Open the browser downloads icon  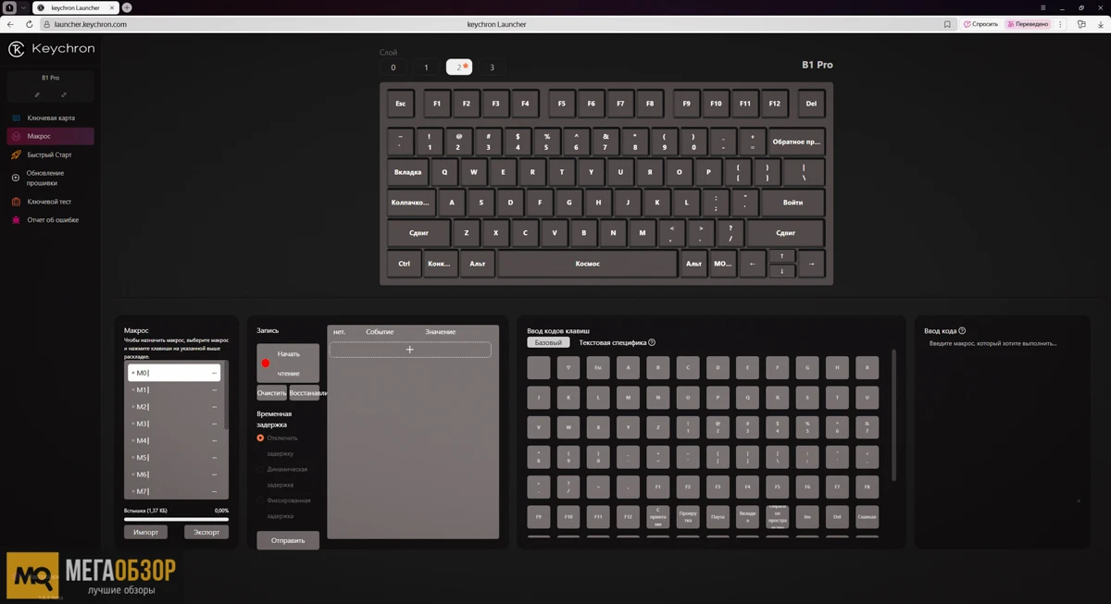(1101, 24)
